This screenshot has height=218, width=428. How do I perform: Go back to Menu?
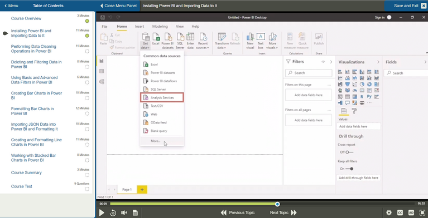[x=12, y=6]
